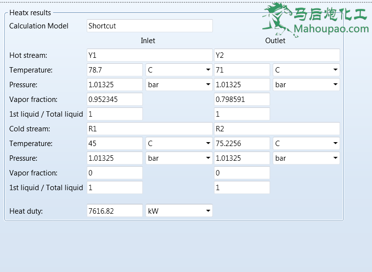
Task: Click the hot outlet temperature value 71
Action: click(242, 70)
